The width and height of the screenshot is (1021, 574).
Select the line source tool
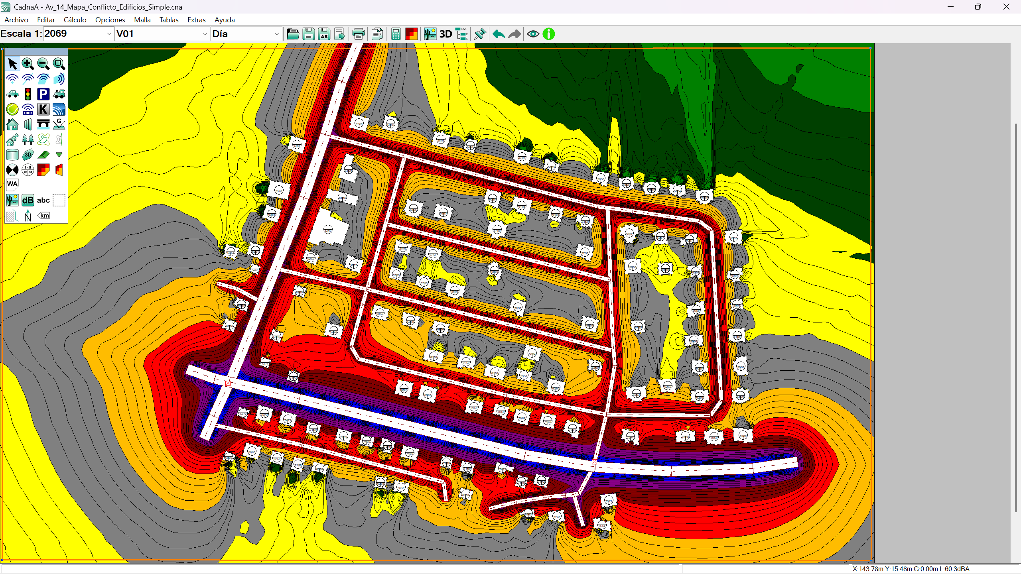click(28, 79)
